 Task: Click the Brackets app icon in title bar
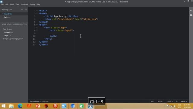pyautogui.click(x=1, y=2)
